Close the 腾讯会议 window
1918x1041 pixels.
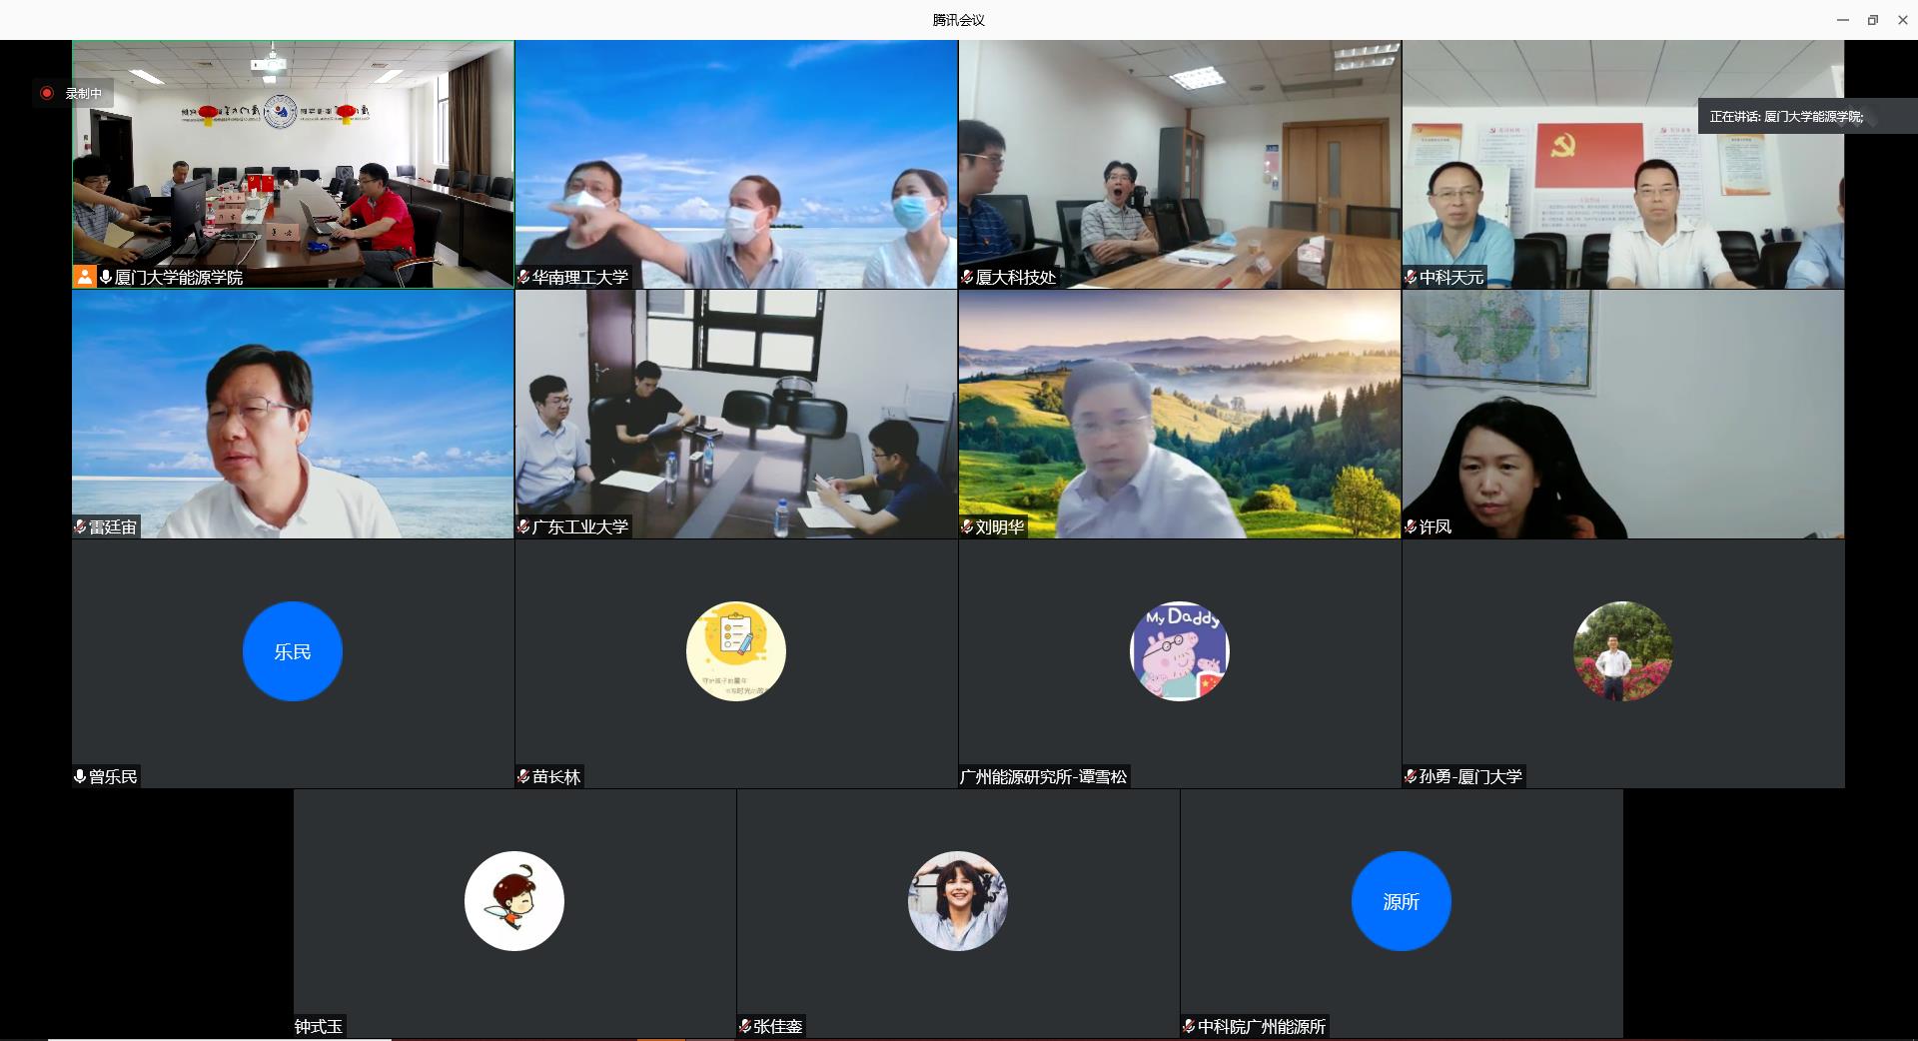1903,20
